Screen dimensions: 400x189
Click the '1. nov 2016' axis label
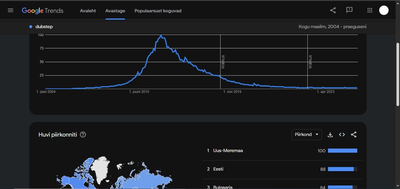(x=232, y=92)
